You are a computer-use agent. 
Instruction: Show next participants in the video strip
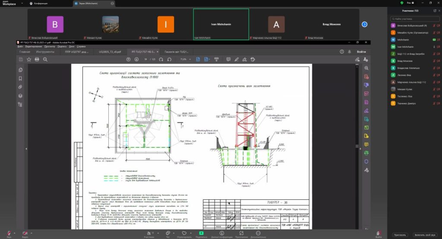tap(364, 25)
